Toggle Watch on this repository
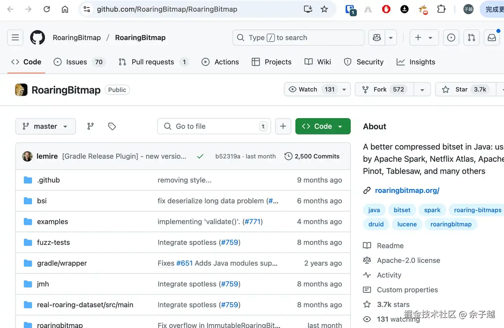The width and height of the screenshot is (504, 328). (x=311, y=89)
